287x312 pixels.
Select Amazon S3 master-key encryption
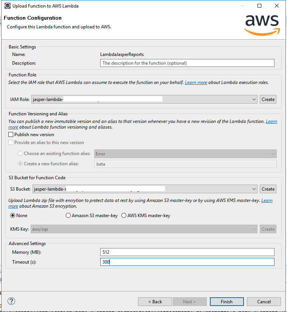(x=68, y=216)
